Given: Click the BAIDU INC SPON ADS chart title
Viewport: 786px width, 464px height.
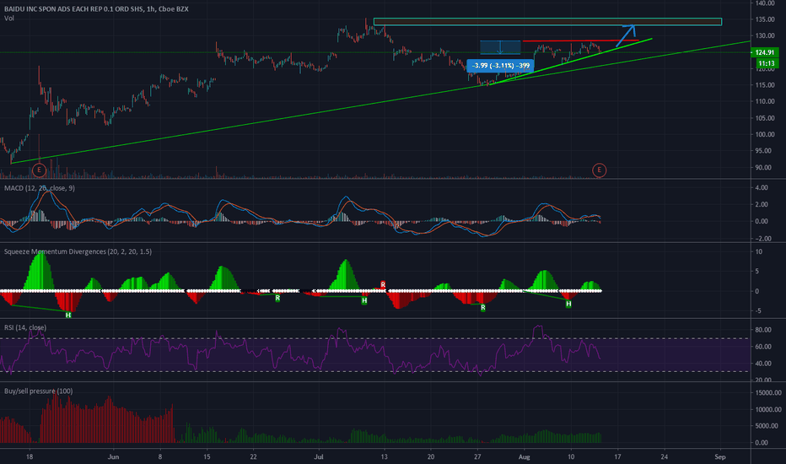Looking at the screenshot, I should [x=96, y=8].
